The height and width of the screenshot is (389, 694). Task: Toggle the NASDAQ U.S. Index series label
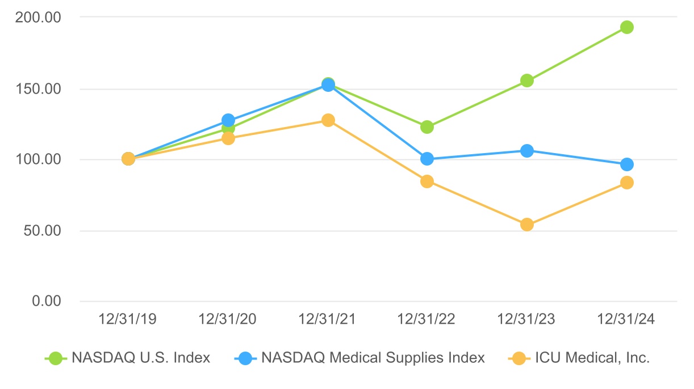(x=140, y=358)
